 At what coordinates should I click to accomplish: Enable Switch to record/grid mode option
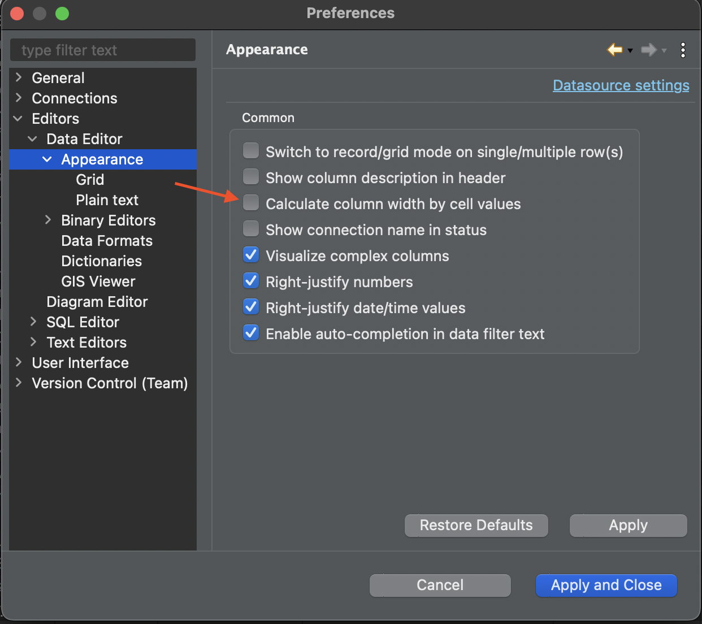[250, 150]
